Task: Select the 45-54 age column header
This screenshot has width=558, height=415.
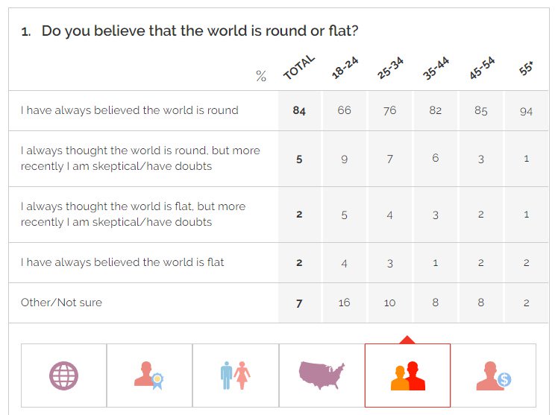Action: pyautogui.click(x=481, y=69)
